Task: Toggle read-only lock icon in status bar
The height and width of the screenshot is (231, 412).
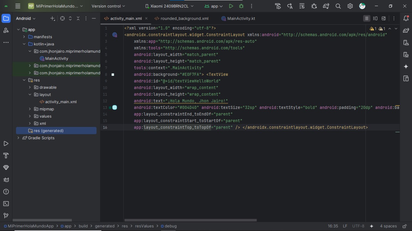Action: 405,226
